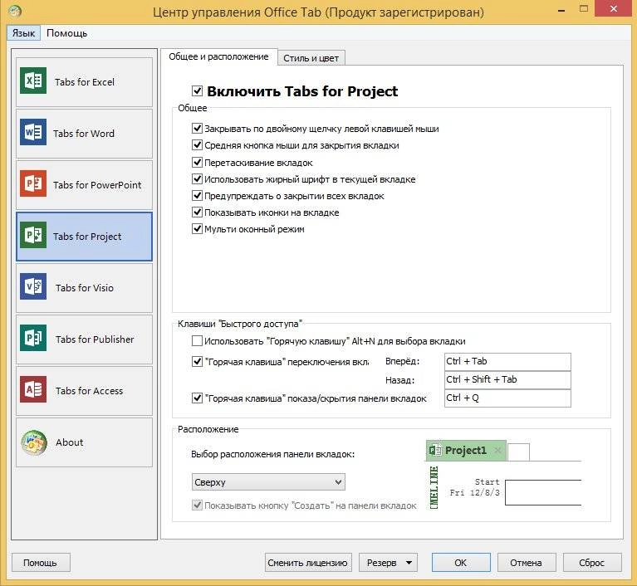Select "Tabs for Word" label
Image resolution: width=637 pixels, height=586 pixels.
click(84, 134)
